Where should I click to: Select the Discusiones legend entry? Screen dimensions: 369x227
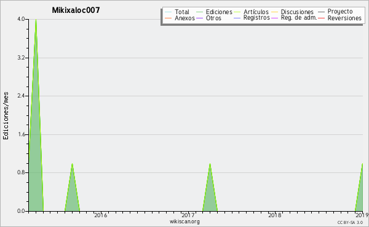tap(297, 12)
